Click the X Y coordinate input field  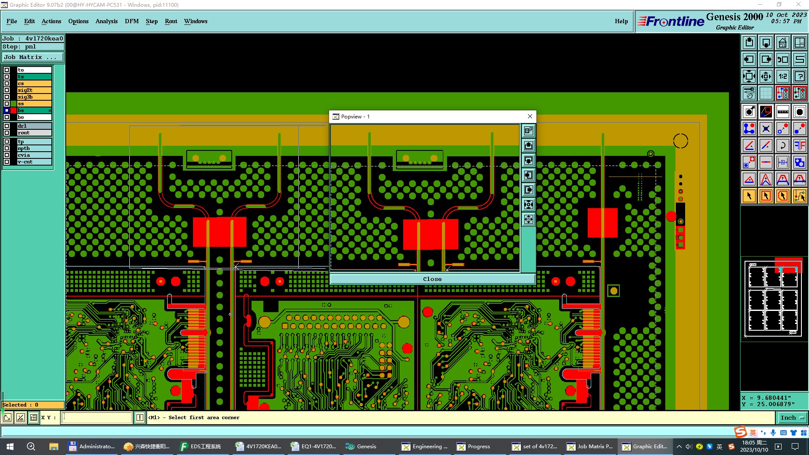pos(97,418)
